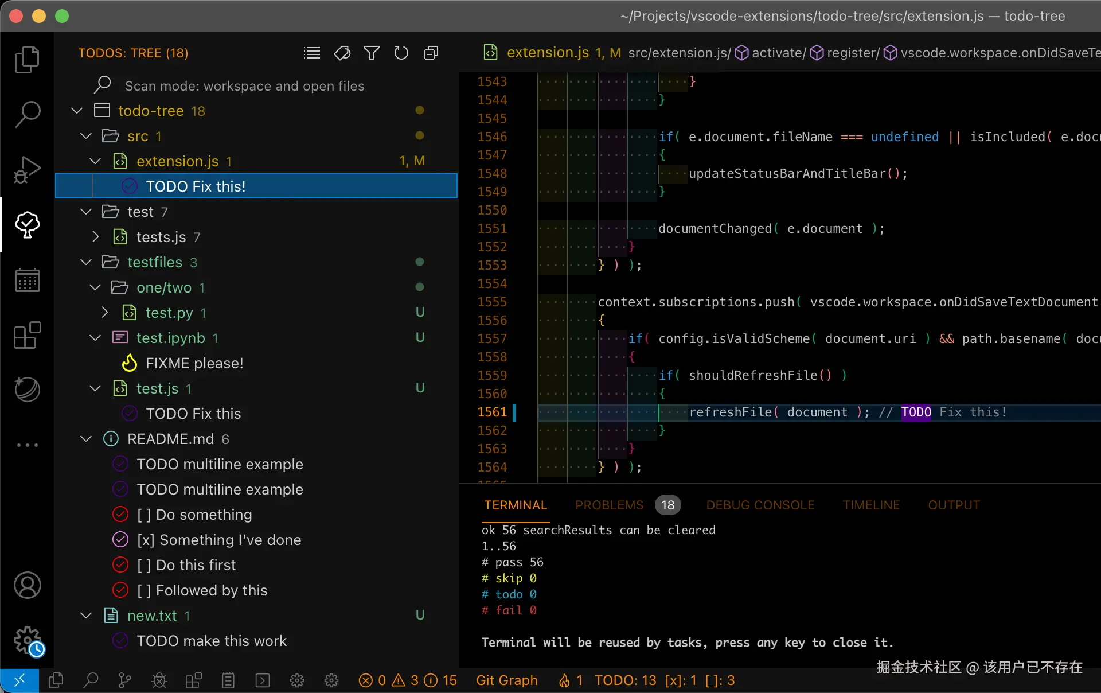This screenshot has height=693, width=1101.
Task: Expand the tests.js tree node
Action: pyautogui.click(x=96, y=237)
